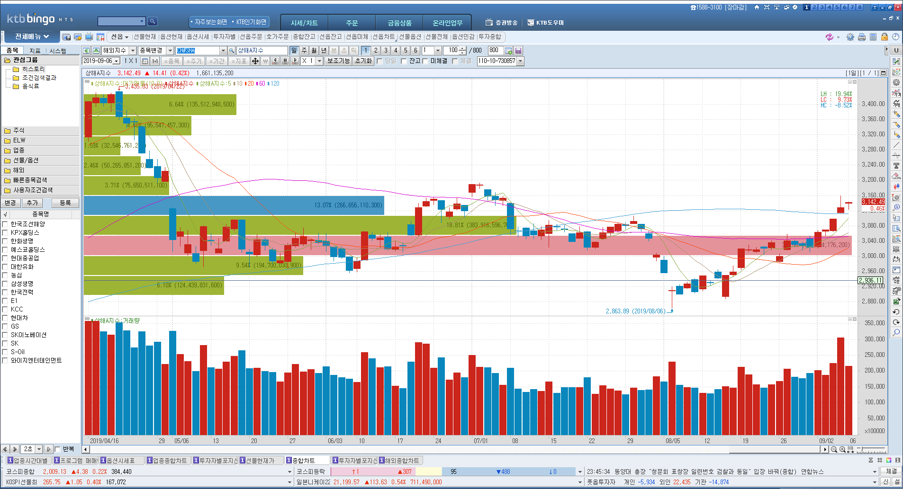Screen dimensions: 903x489
Task: Open the account number 110-10-730857 dropdown
Action: coord(521,61)
